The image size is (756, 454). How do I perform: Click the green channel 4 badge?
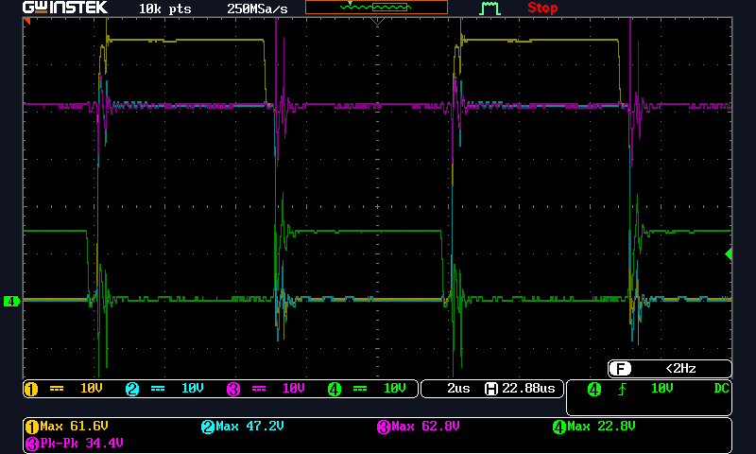(335, 389)
